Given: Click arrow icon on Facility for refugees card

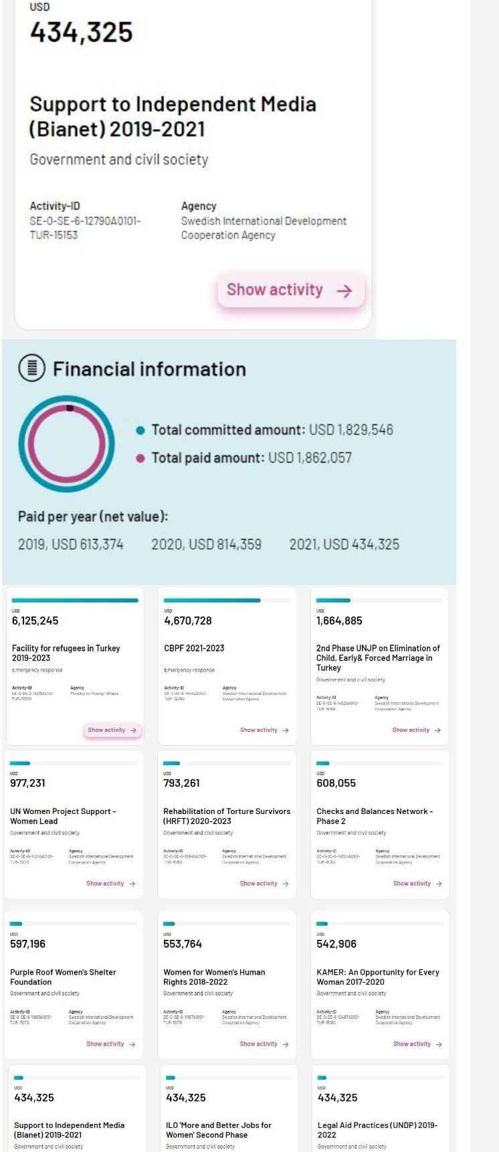Looking at the screenshot, I should (x=134, y=730).
